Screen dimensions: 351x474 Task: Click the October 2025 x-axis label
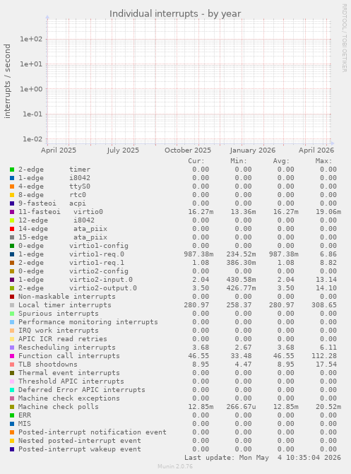[x=188, y=150]
